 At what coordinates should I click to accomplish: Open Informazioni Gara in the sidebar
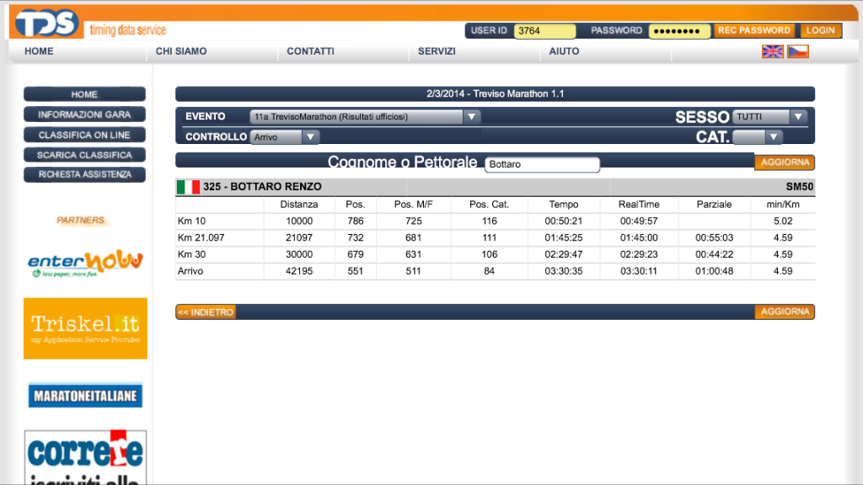[85, 115]
